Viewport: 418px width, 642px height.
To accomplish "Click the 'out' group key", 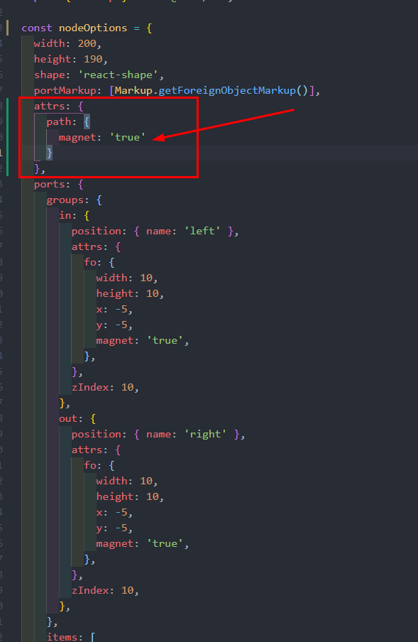I will [68, 418].
